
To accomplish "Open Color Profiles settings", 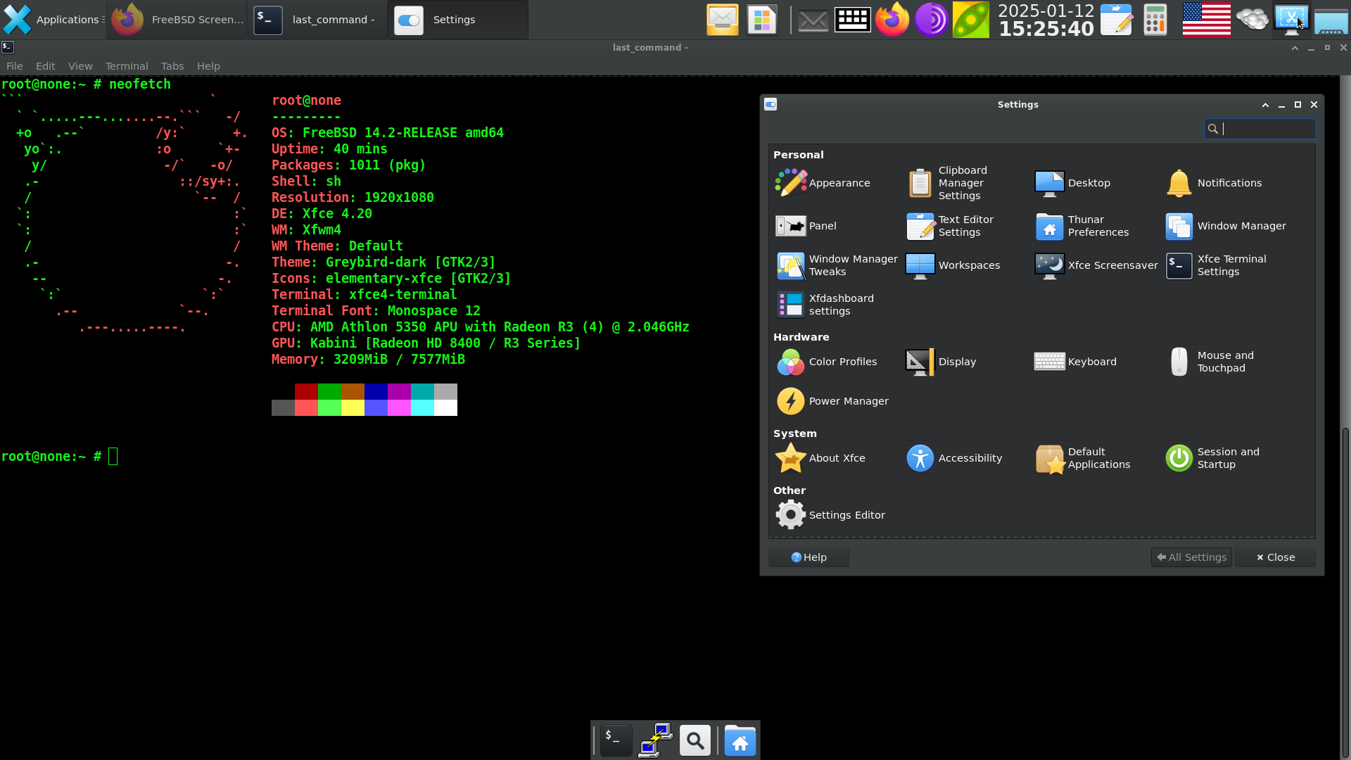I will [826, 362].
